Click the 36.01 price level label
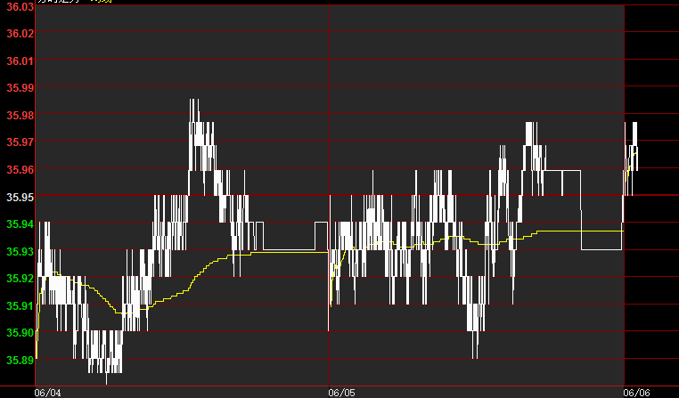This screenshot has height=398, width=679. 19,61
